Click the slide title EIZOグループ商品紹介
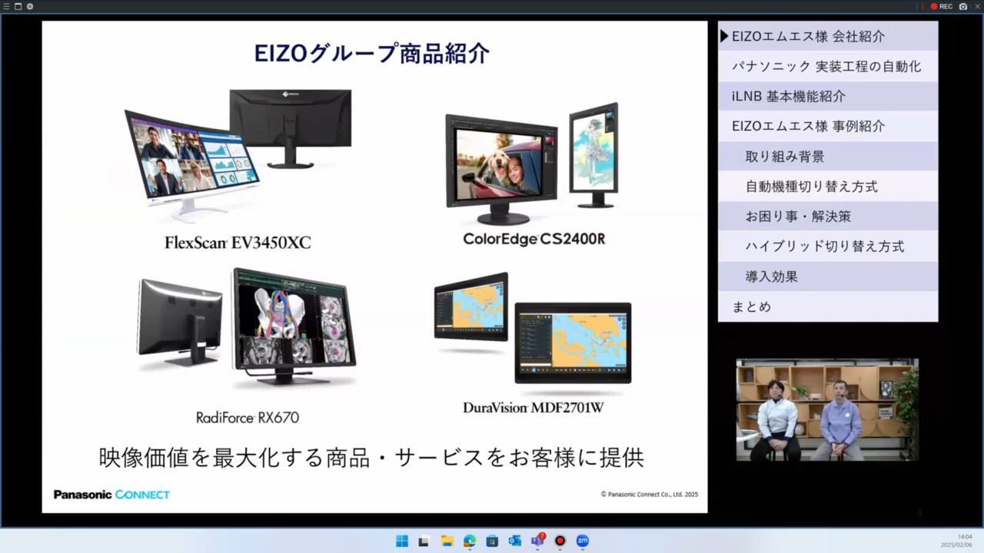984x553 pixels. tap(372, 54)
